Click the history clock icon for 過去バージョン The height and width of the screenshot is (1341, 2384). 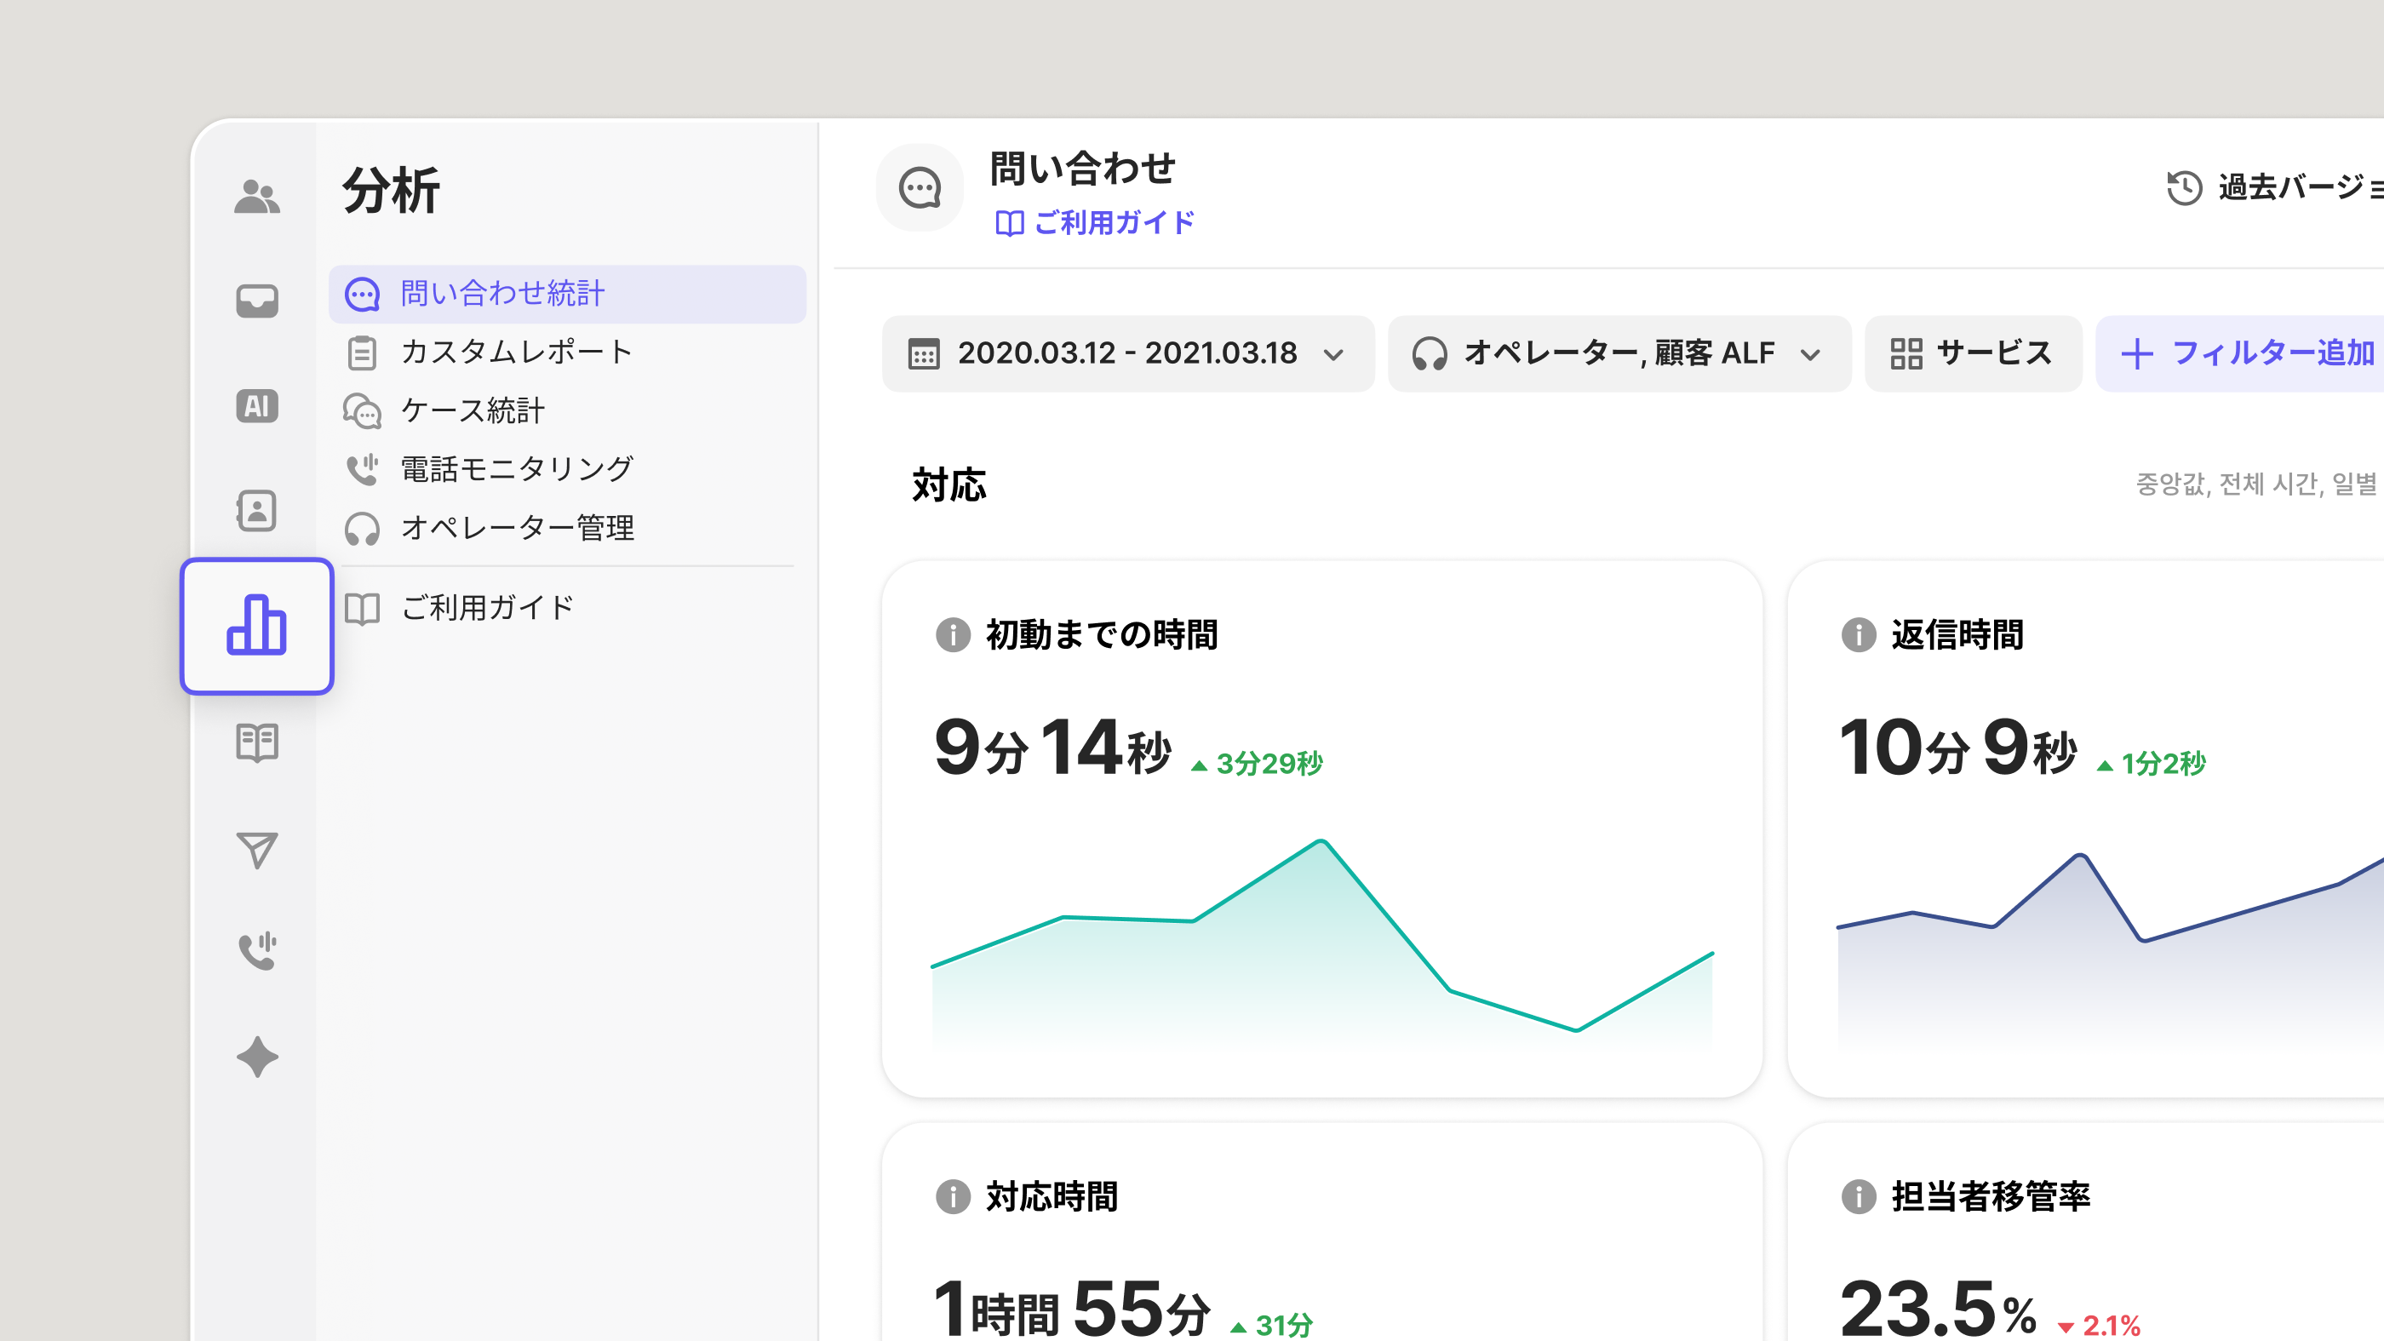click(x=2184, y=188)
